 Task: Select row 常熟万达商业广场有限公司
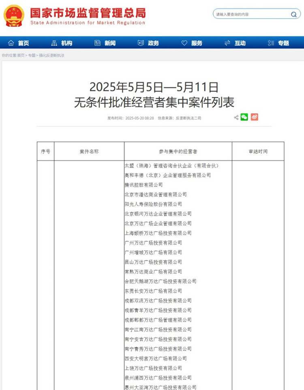coord(153,272)
